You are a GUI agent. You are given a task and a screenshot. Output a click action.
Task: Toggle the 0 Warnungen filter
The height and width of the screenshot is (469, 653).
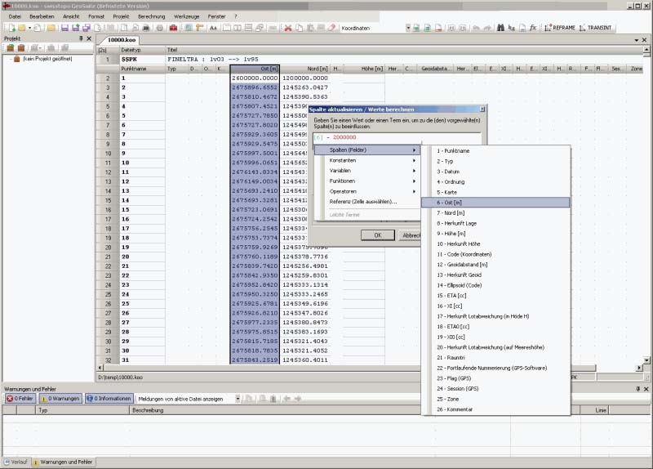60,399
